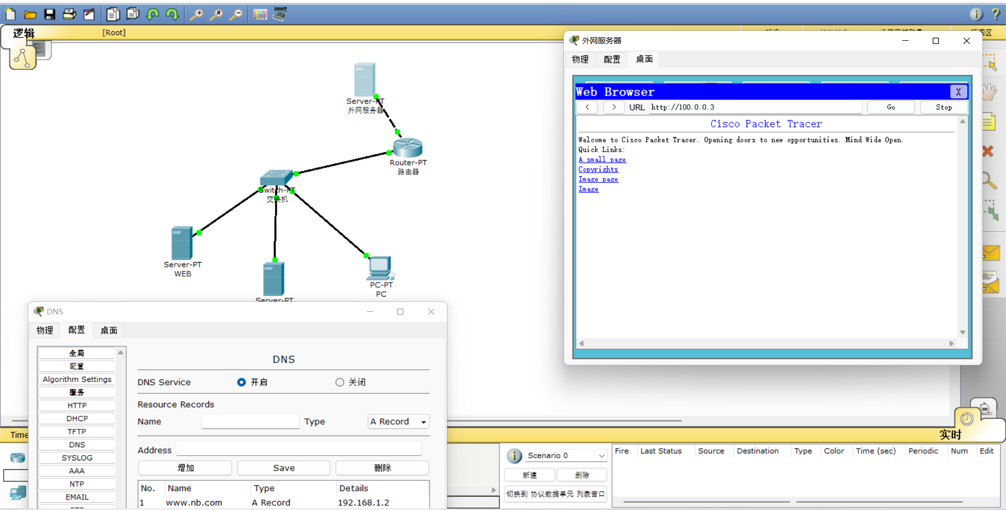Click the Router-PT device on canvas
1006x510 pixels.
408,148
